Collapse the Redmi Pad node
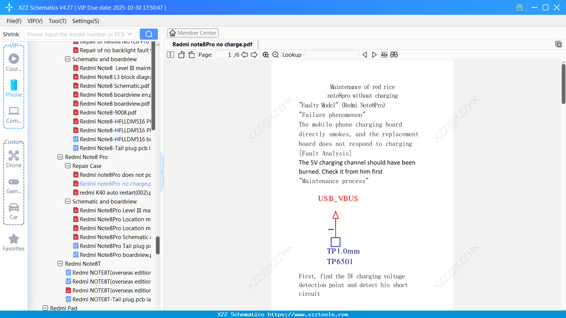This screenshot has width=566, height=318. [x=45, y=308]
